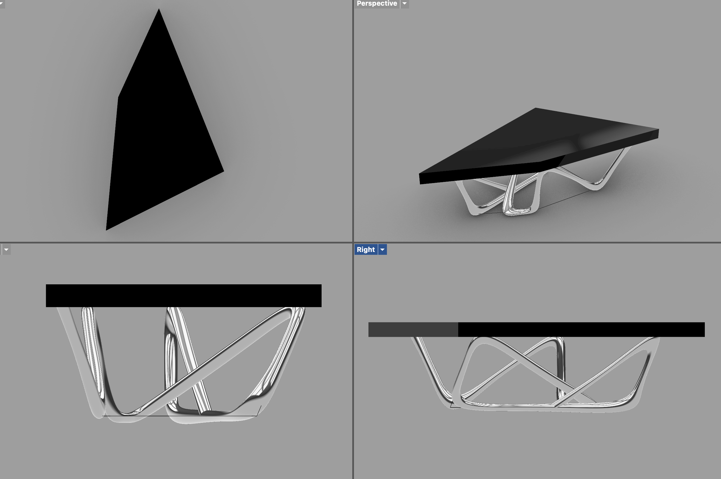The image size is (721, 479).
Task: Open the Right viewport dropdown menu arrow
Action: pyautogui.click(x=382, y=250)
